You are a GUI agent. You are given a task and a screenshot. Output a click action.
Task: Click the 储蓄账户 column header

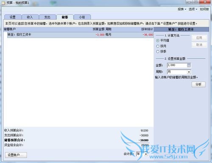click(x=10, y=29)
